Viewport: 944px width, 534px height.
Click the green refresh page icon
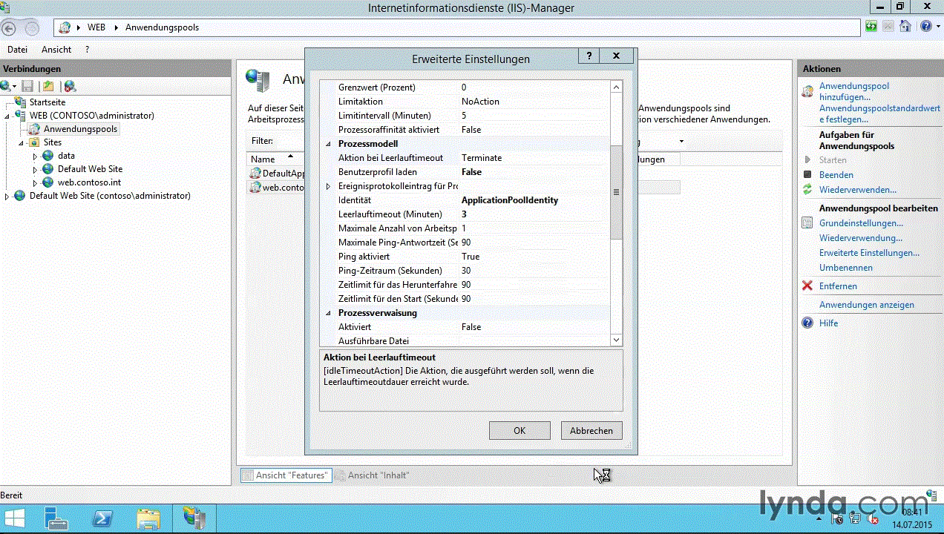tap(871, 27)
